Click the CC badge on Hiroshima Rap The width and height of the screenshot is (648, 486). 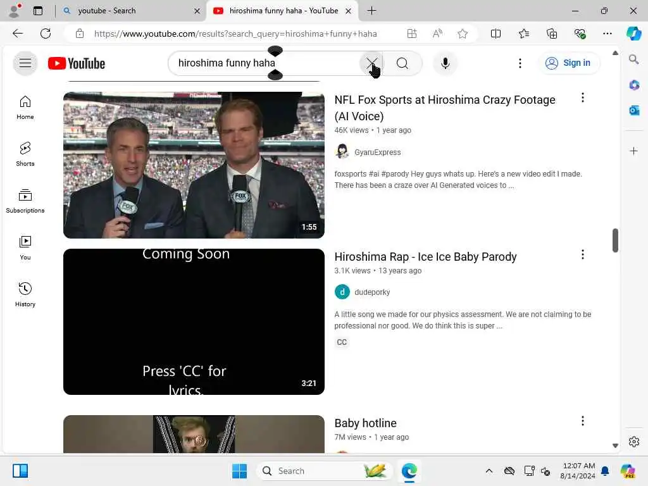click(x=342, y=342)
